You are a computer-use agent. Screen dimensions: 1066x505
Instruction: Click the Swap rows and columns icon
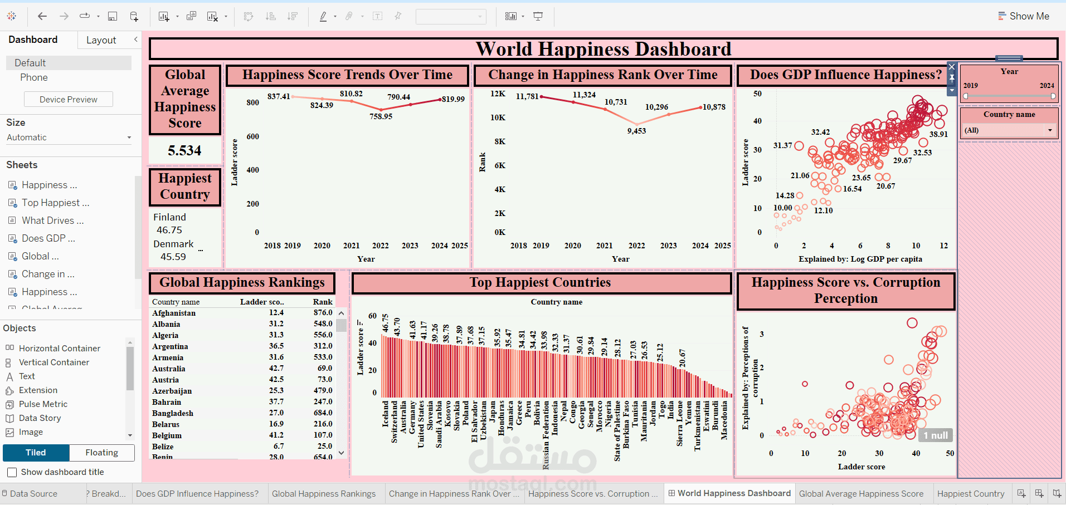point(249,16)
